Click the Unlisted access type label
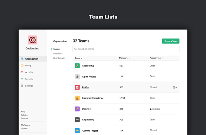206x135 pixels. click(x=156, y=109)
